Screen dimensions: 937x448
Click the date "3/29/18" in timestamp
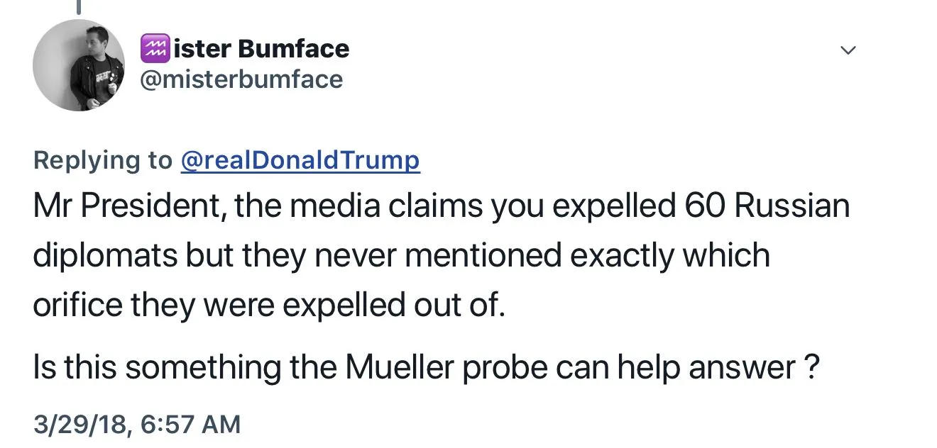pos(81,424)
